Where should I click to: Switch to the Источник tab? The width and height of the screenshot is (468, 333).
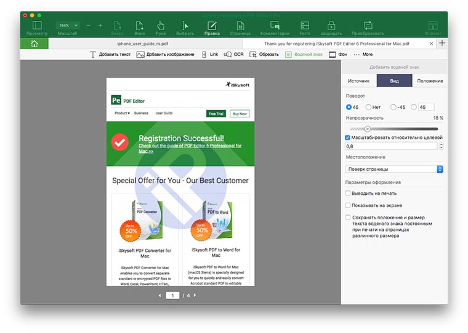[x=359, y=80]
